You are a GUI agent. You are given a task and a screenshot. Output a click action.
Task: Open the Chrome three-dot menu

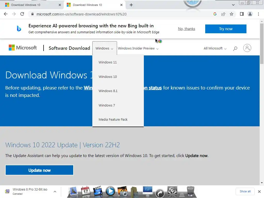258,14
